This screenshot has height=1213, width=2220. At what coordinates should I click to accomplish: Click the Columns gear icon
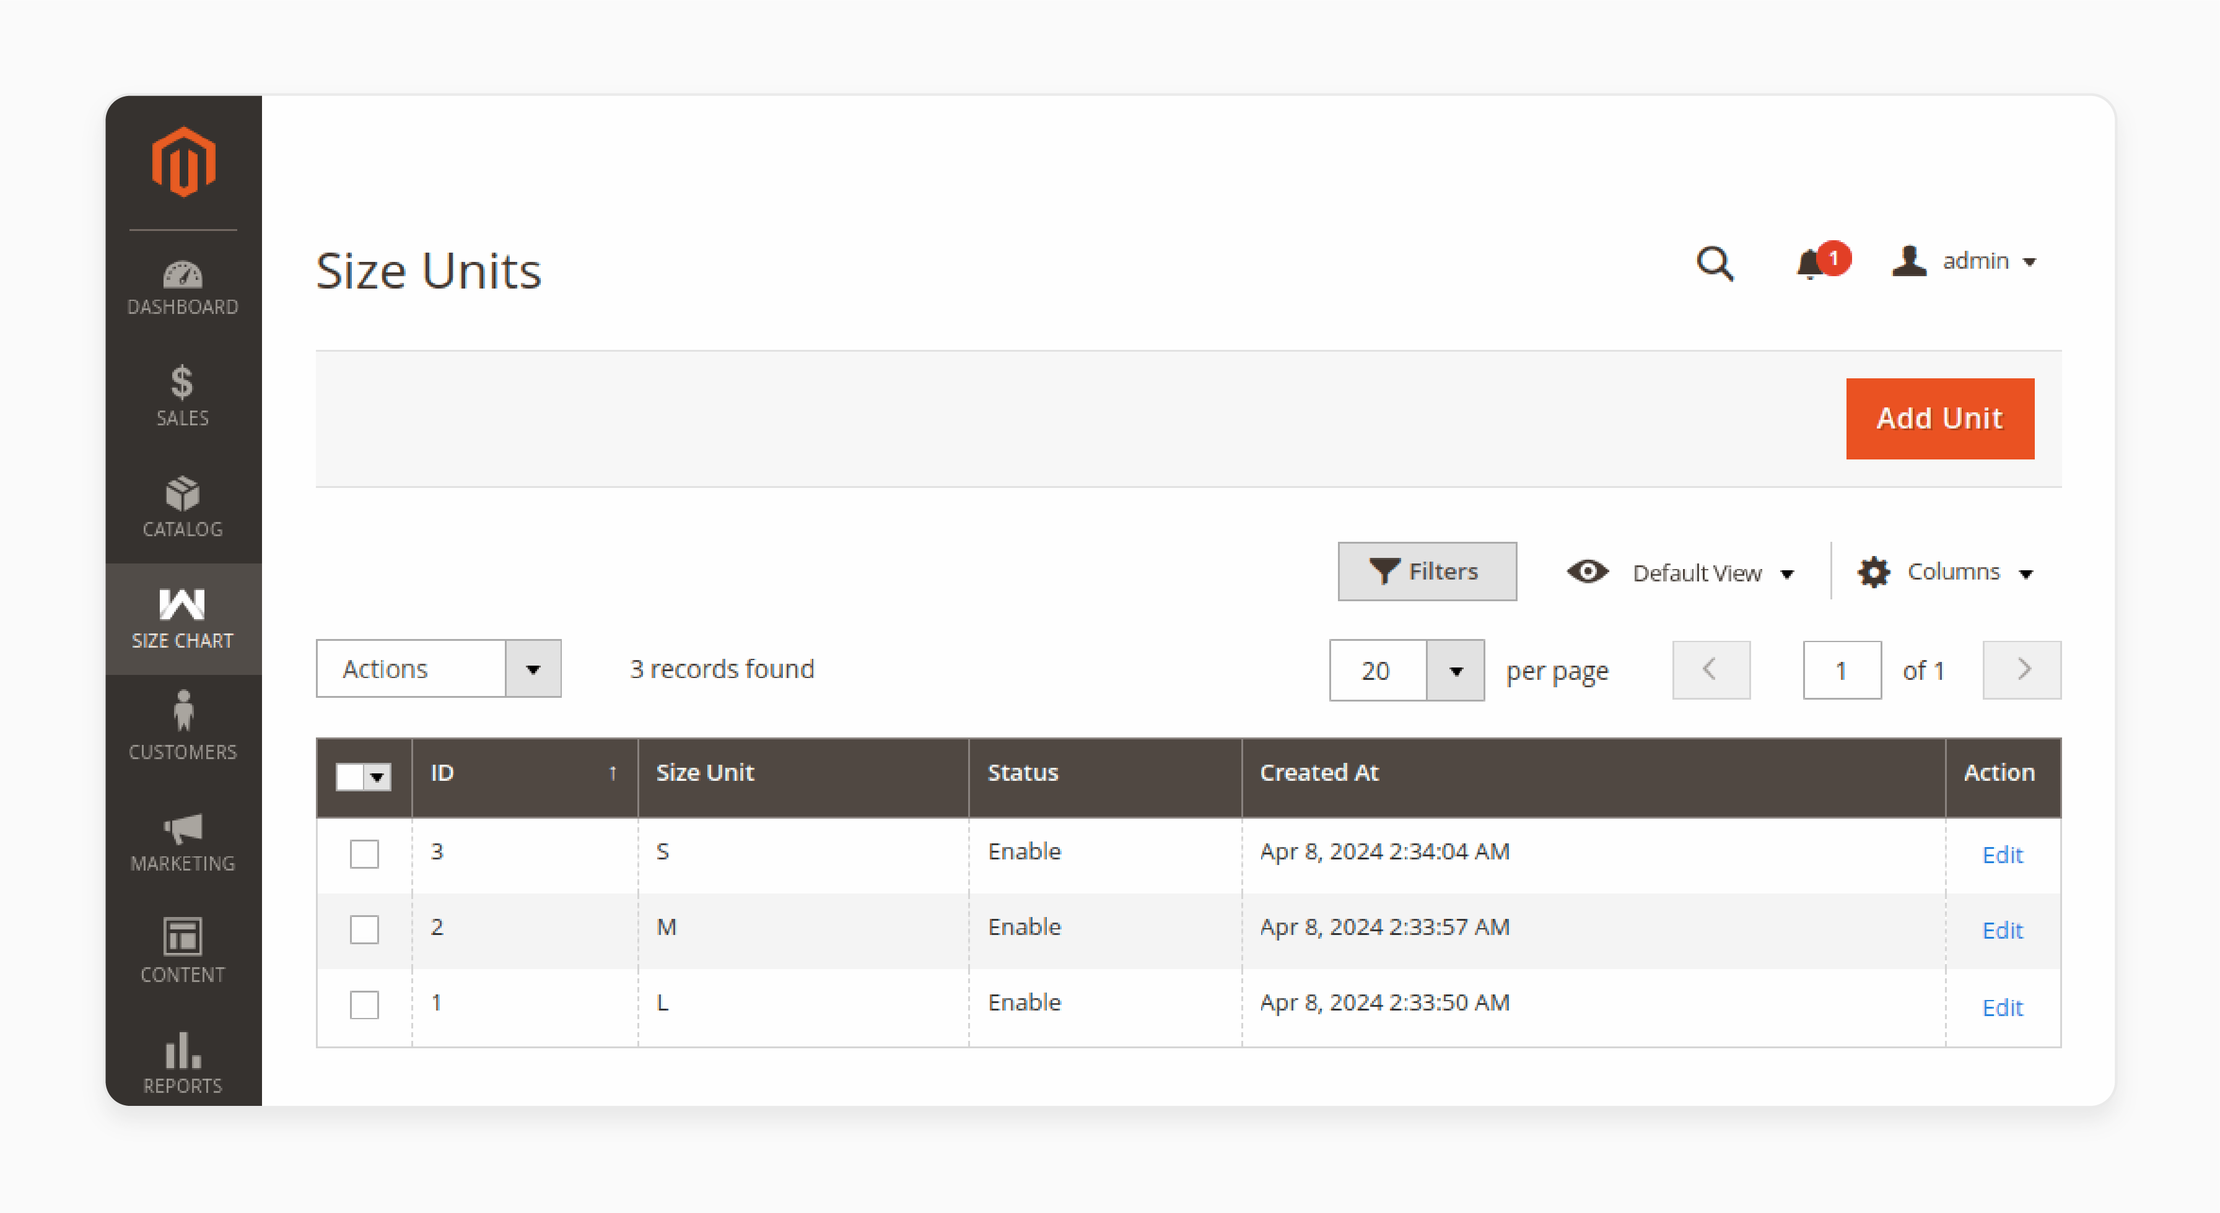tap(1874, 573)
